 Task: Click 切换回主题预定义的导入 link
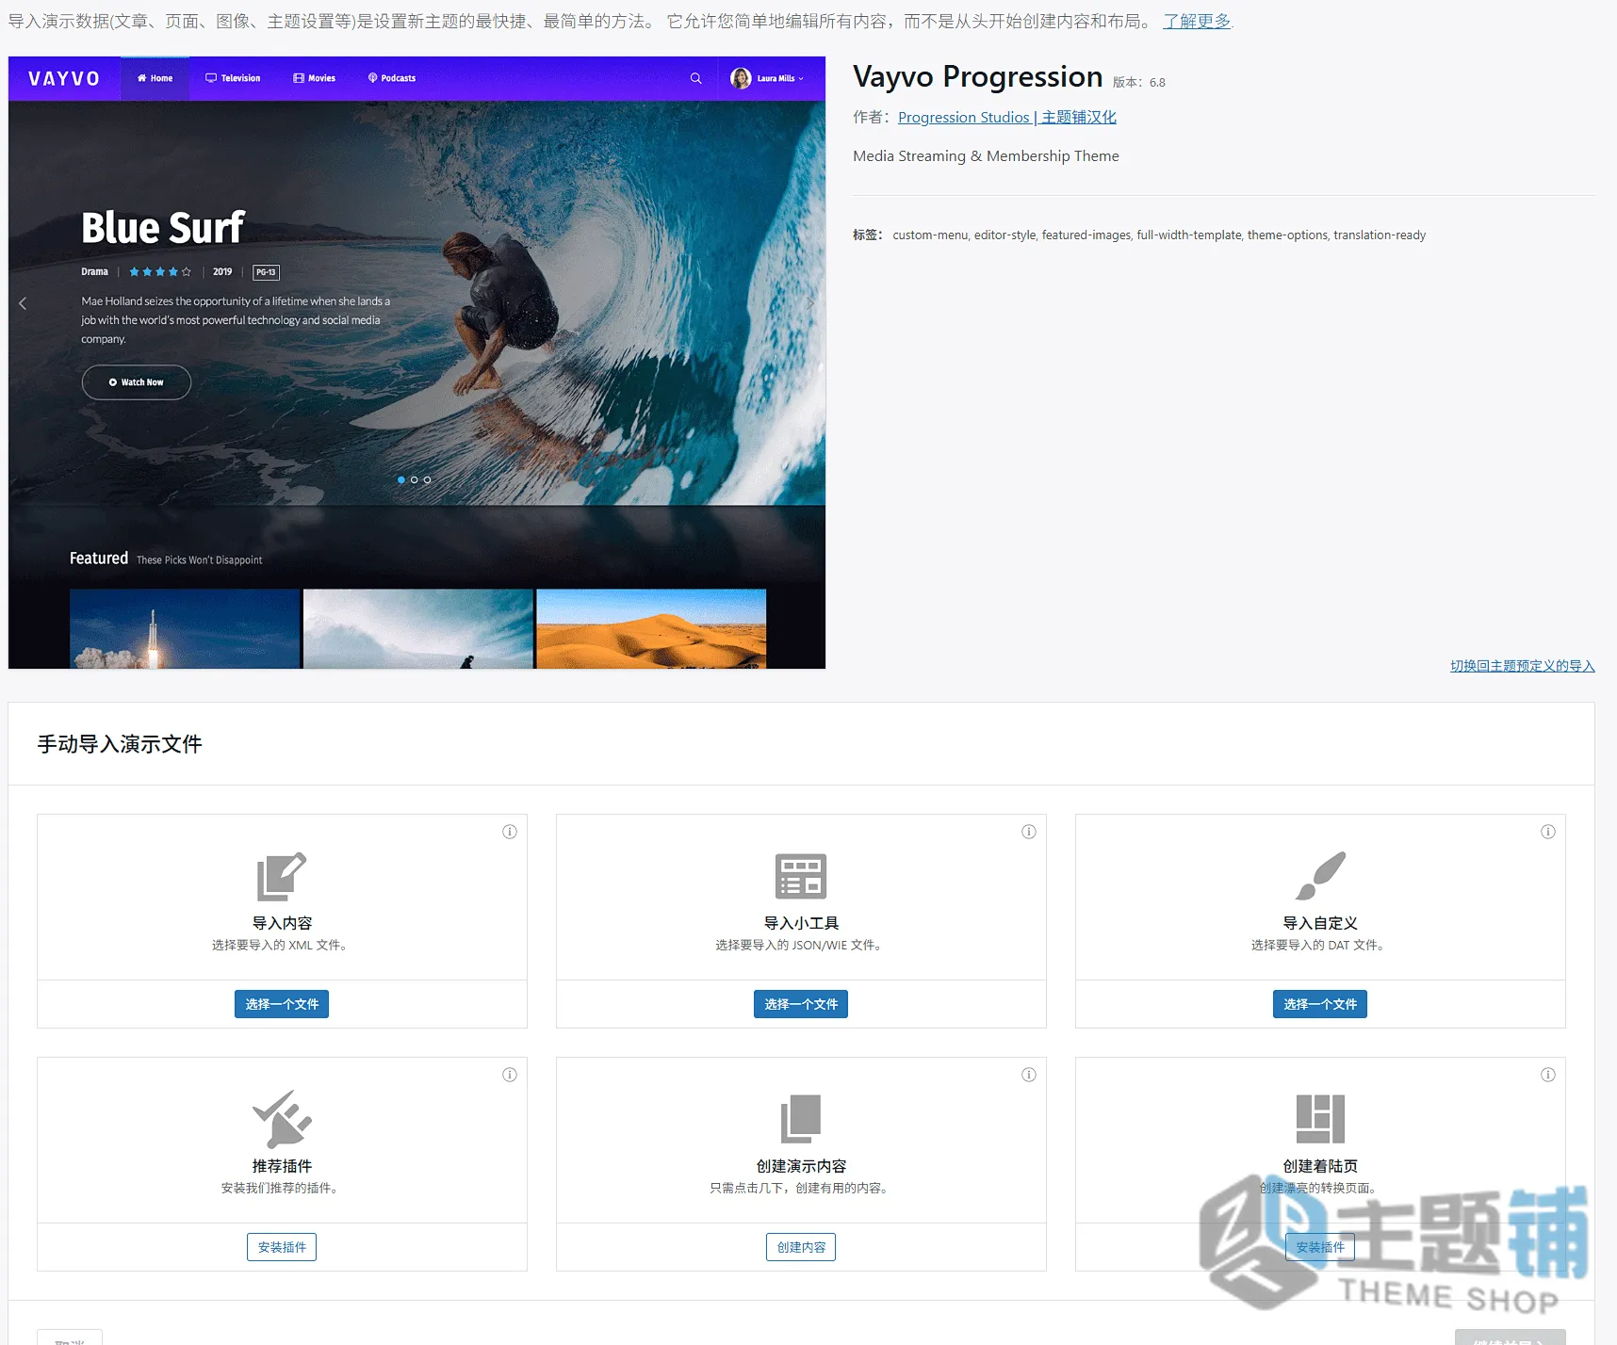coord(1523,666)
